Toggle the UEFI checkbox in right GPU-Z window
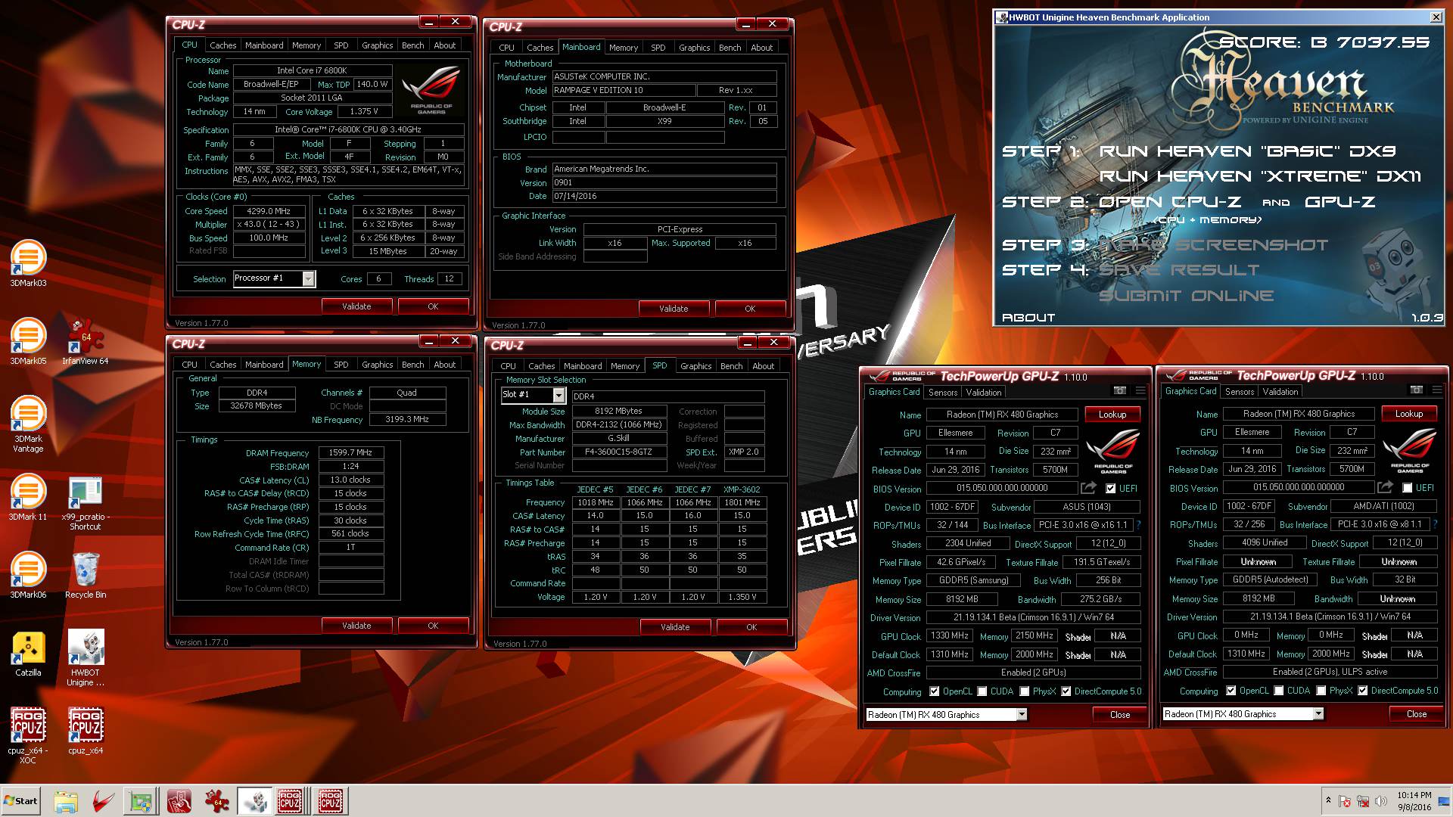This screenshot has height=817, width=1453. (1407, 488)
